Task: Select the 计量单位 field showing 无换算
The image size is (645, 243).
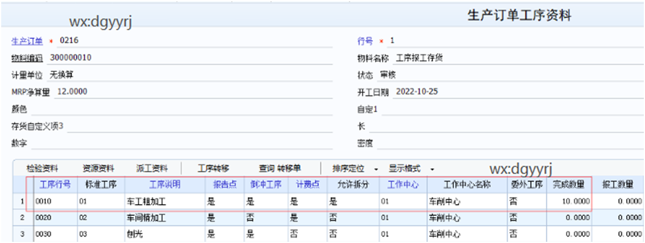Action: tap(190, 75)
